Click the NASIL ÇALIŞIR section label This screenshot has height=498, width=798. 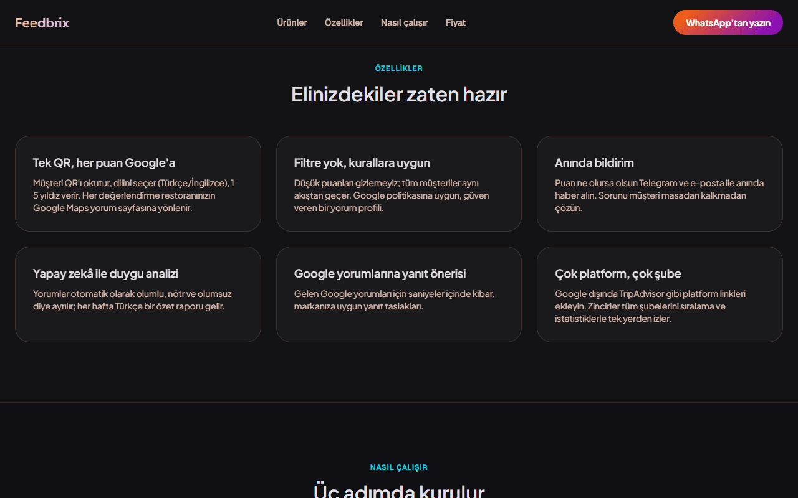[x=399, y=467]
